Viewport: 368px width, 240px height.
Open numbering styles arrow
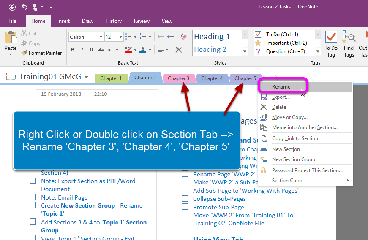click(150, 37)
